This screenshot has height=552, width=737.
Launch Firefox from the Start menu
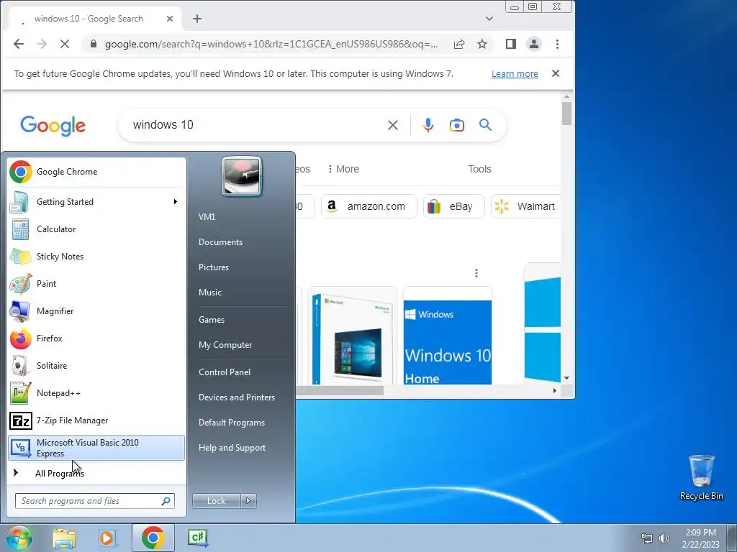pyautogui.click(x=96, y=339)
